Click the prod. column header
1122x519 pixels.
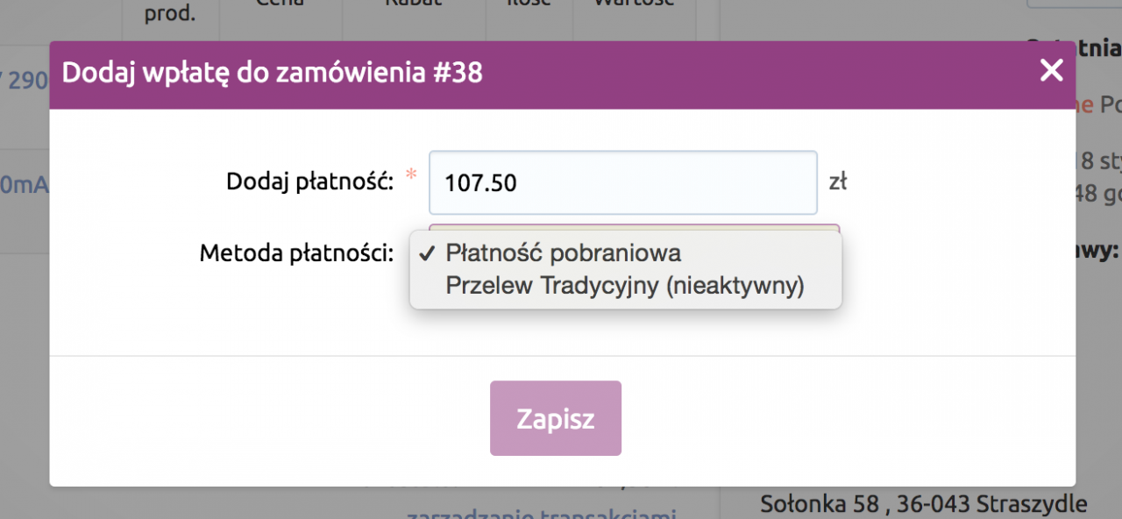point(170,14)
